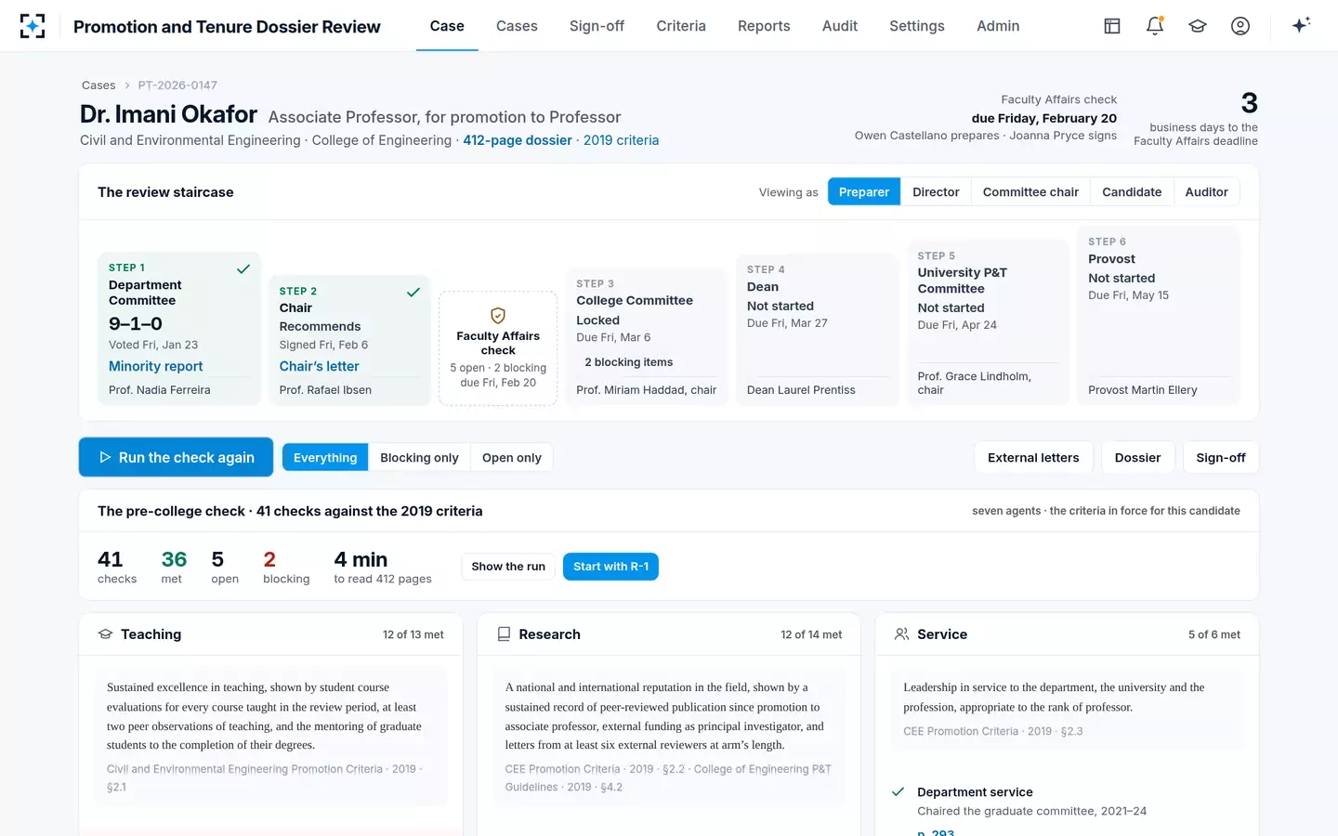Click the Show the run button

[508, 567]
